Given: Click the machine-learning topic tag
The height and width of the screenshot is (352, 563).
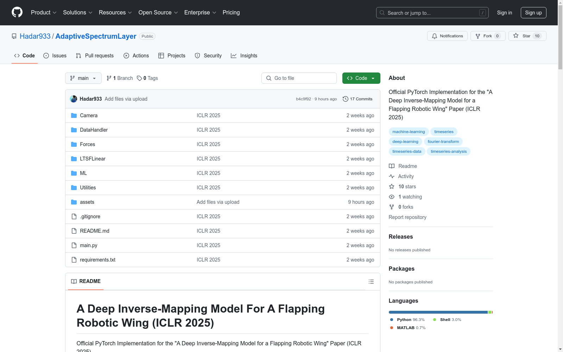Looking at the screenshot, I should coord(409,132).
